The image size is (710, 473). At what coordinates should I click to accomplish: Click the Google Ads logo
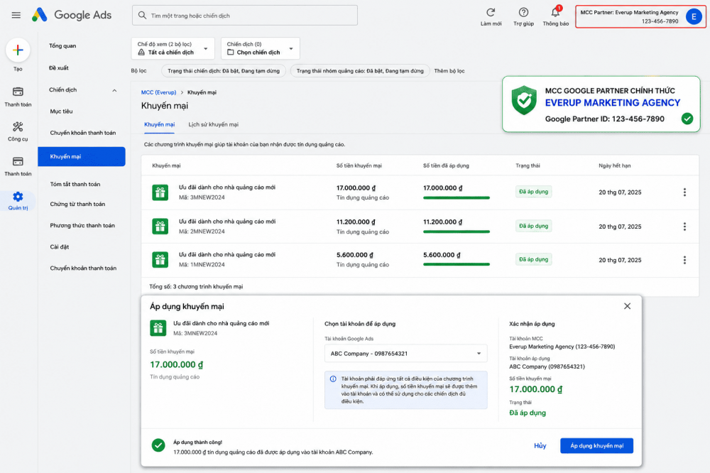click(x=72, y=15)
